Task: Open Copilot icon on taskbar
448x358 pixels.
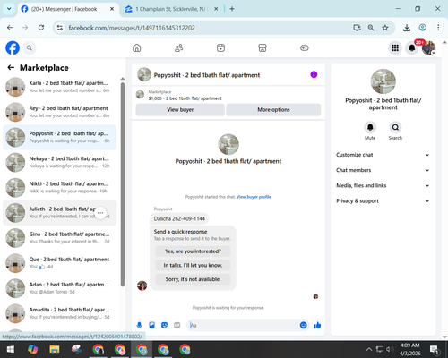Action: (x=32, y=349)
